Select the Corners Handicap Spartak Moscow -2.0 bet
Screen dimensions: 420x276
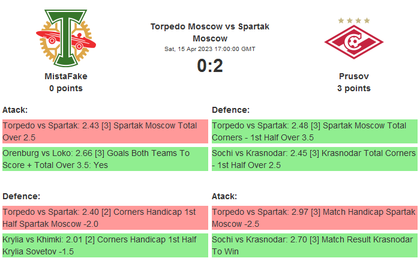[105, 218]
